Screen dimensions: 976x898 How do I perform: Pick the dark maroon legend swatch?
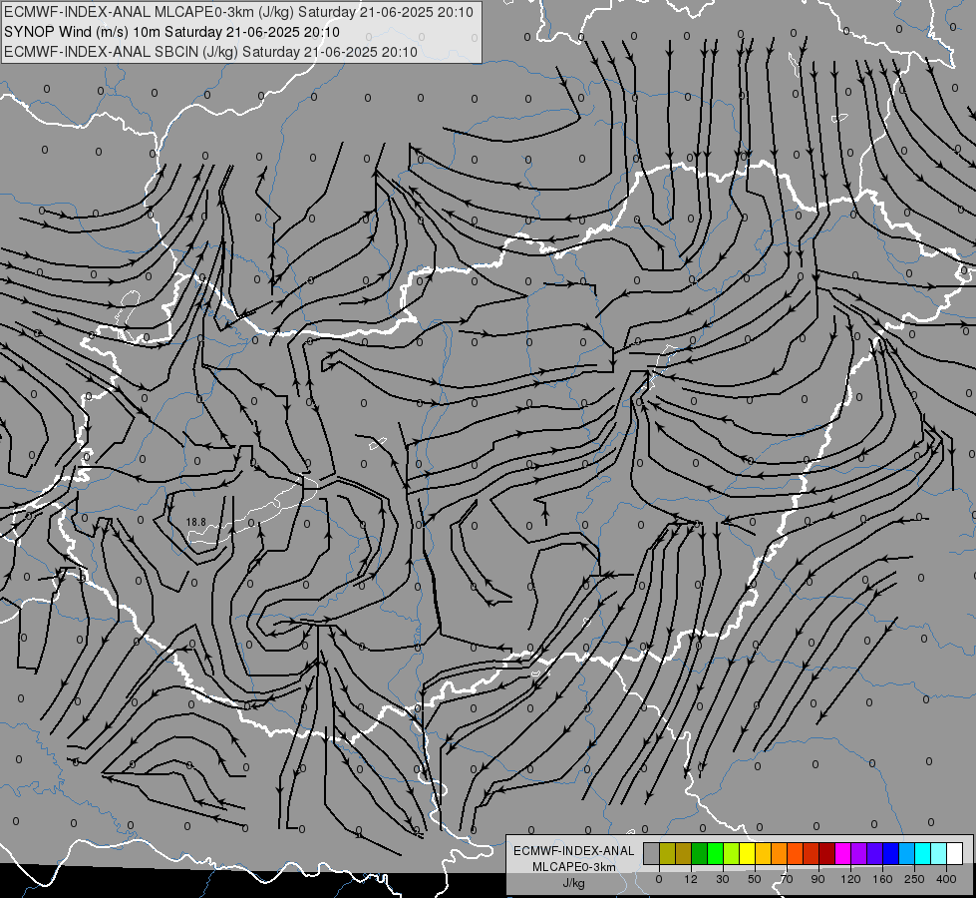(x=827, y=853)
